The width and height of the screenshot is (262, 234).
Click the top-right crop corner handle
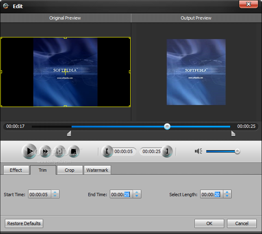pos(130,38)
